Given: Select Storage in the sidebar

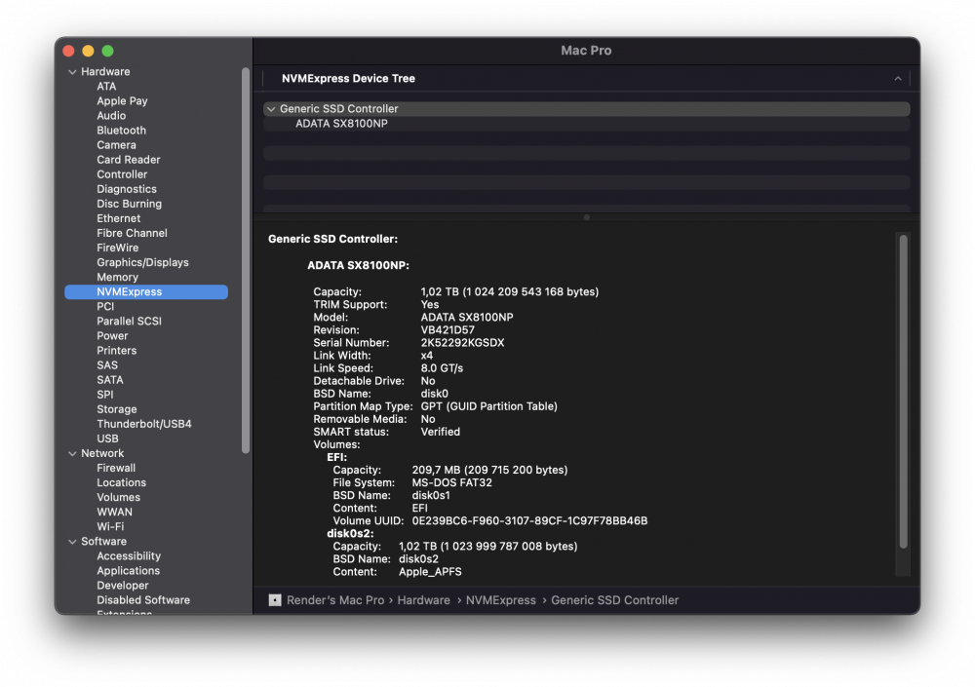Looking at the screenshot, I should click(x=116, y=409).
